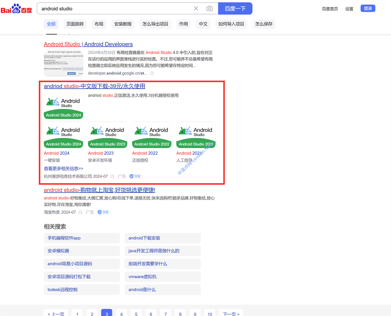Go to results page 2

(x=92, y=313)
